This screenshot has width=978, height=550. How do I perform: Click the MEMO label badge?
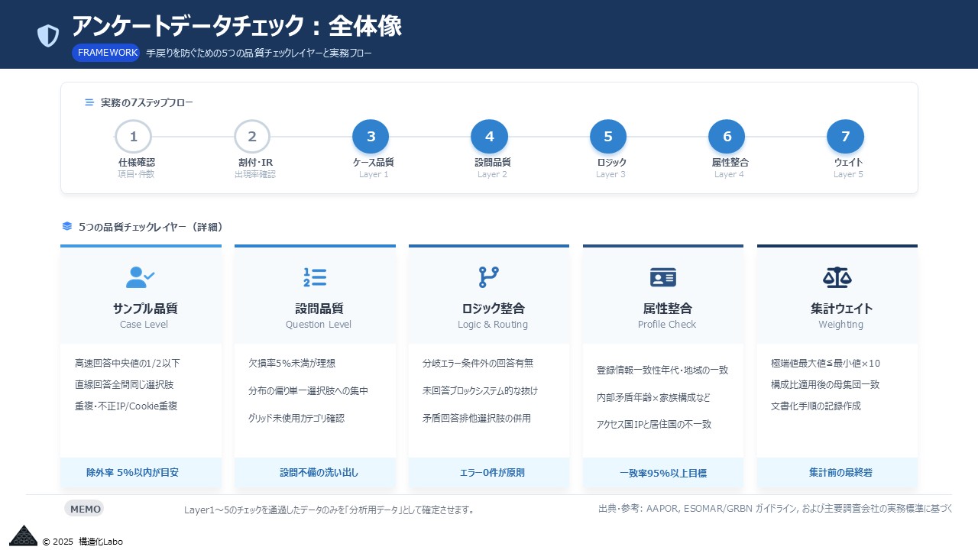tap(84, 509)
